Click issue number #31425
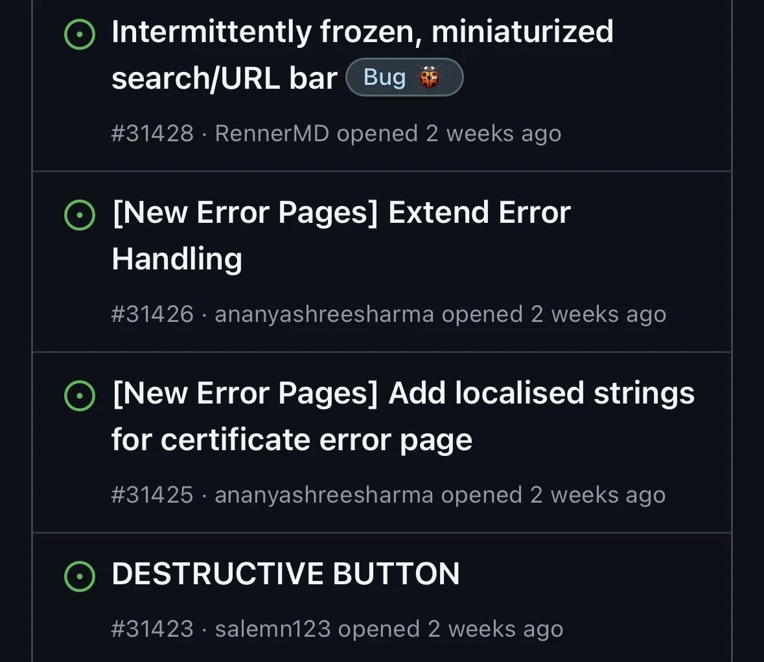This screenshot has height=662, width=764. coord(152,495)
